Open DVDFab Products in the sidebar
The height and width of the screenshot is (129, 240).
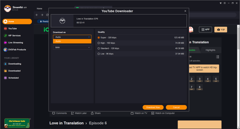[15, 50]
